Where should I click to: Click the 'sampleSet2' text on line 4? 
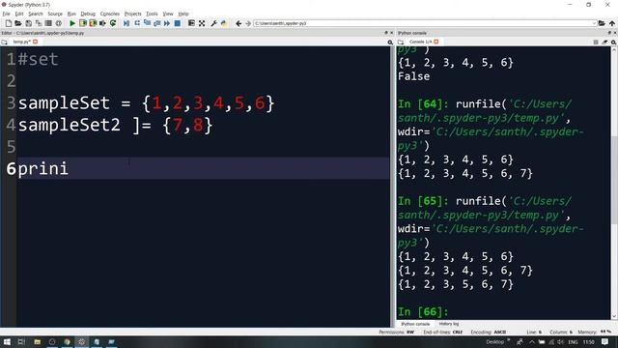pyautogui.click(x=70, y=125)
